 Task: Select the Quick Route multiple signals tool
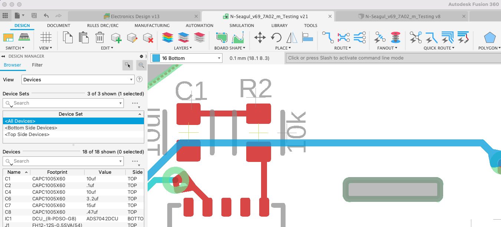point(448,37)
